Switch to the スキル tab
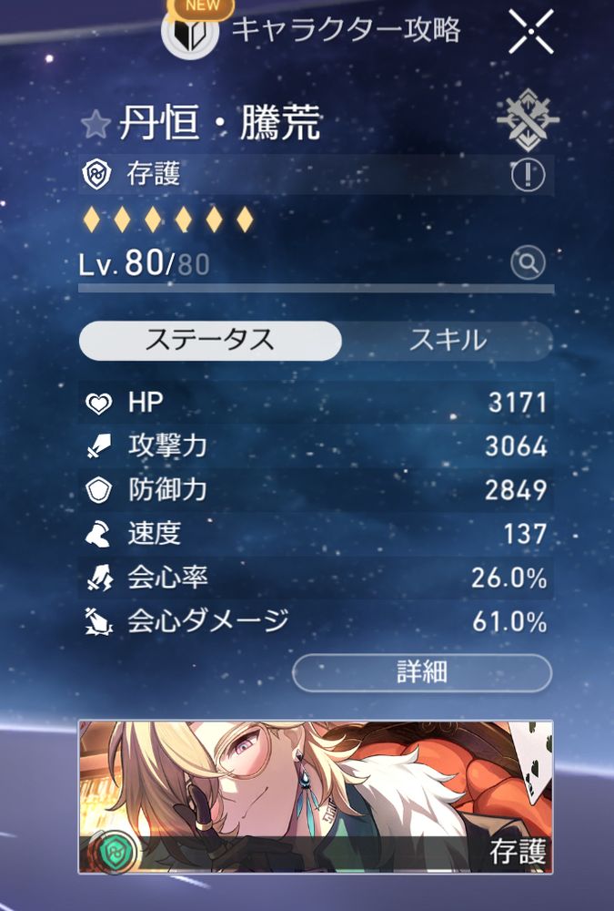The image size is (614, 911). pos(447,341)
